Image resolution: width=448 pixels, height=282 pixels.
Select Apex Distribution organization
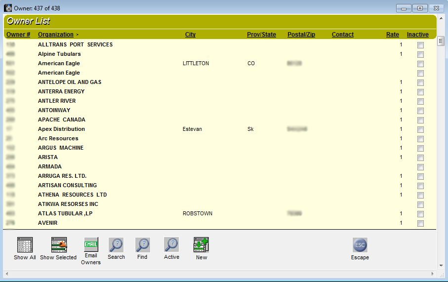click(61, 129)
